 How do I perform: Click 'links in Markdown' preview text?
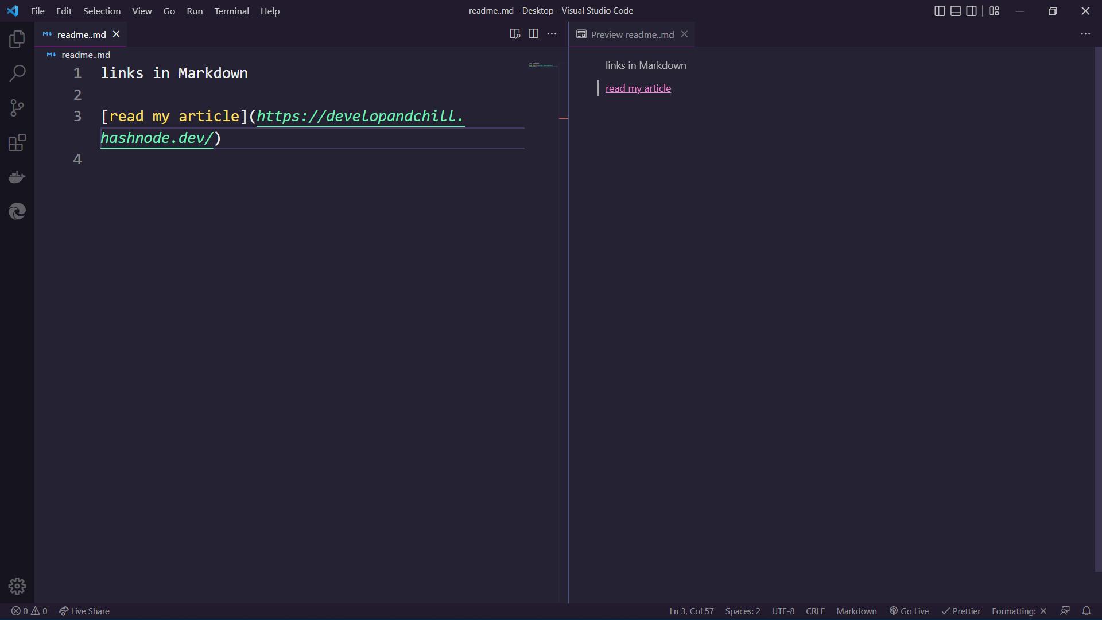click(646, 65)
